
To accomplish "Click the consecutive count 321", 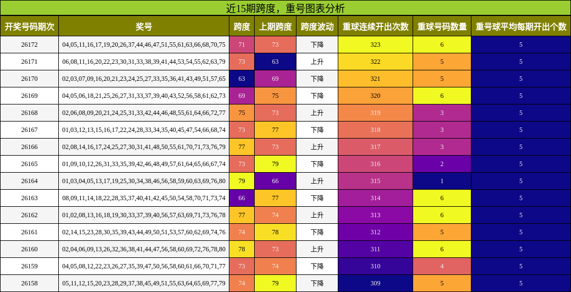I will click(376, 79).
